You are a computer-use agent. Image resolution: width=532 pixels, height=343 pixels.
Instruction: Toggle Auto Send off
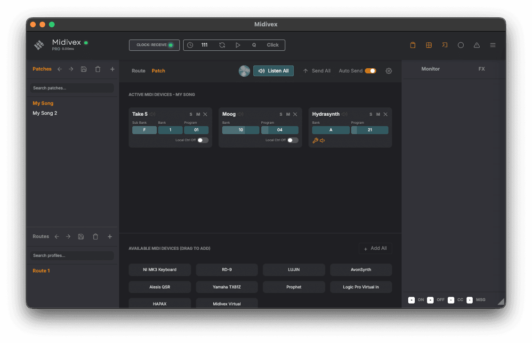(371, 71)
